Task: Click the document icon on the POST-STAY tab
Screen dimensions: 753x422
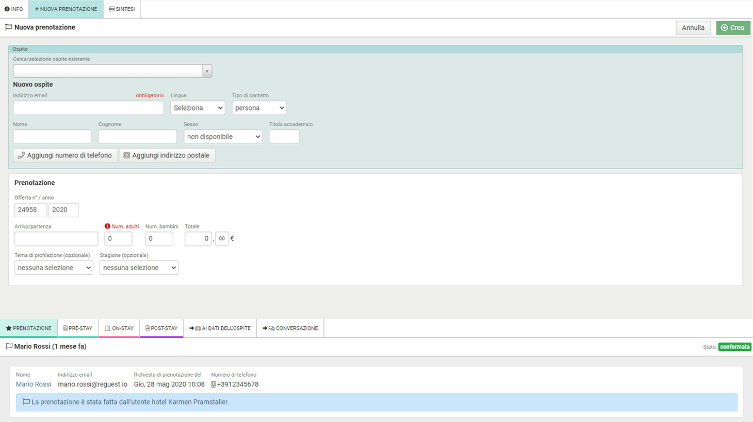Action: pos(148,328)
